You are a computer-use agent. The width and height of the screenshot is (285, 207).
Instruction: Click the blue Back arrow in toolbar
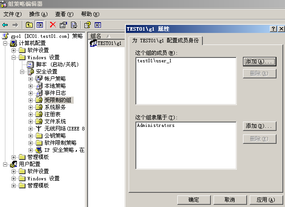point(5,25)
